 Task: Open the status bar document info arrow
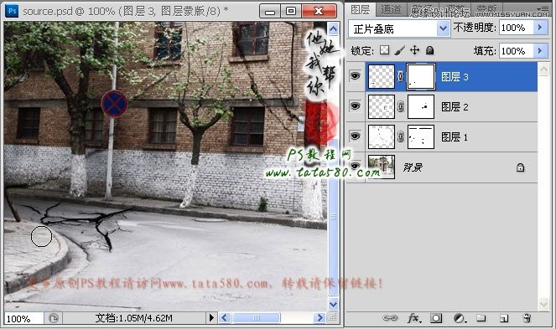pos(211,317)
